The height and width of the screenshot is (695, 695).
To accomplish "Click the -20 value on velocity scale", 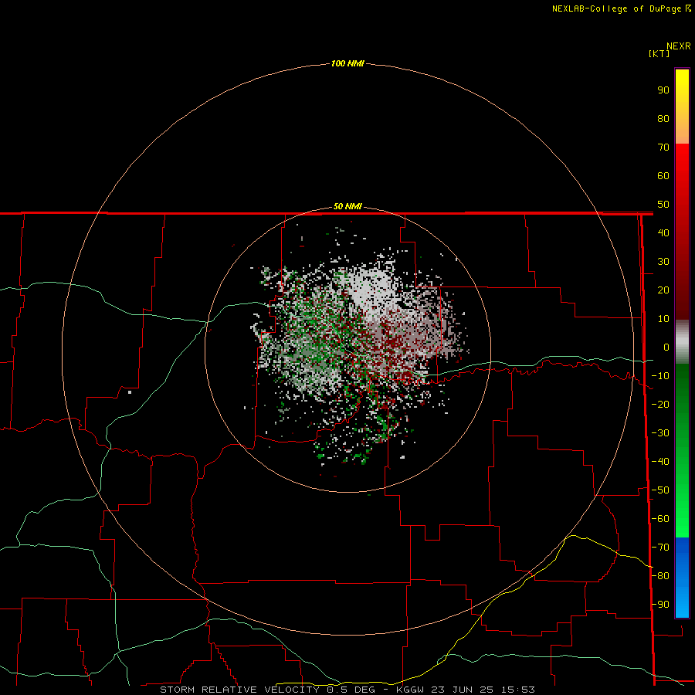I will [x=660, y=405].
